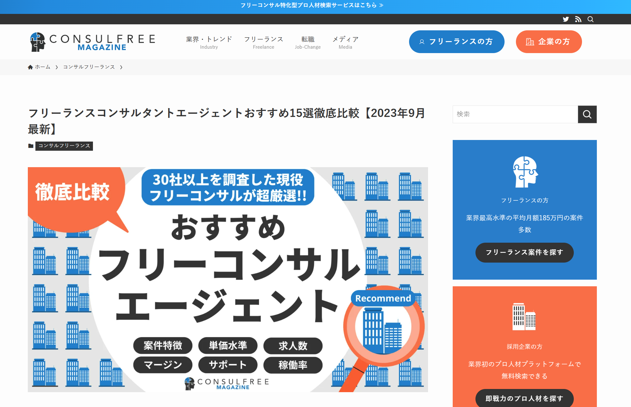631x407 pixels.
Task: Open 業界・トレンド Industry menu
Action: 209,42
